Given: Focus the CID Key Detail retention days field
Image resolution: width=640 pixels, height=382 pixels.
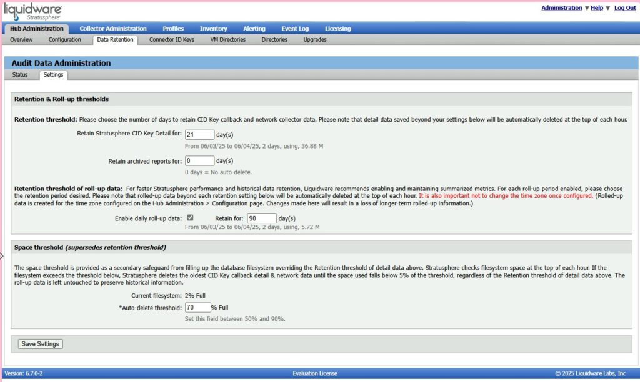Looking at the screenshot, I should (x=199, y=135).
